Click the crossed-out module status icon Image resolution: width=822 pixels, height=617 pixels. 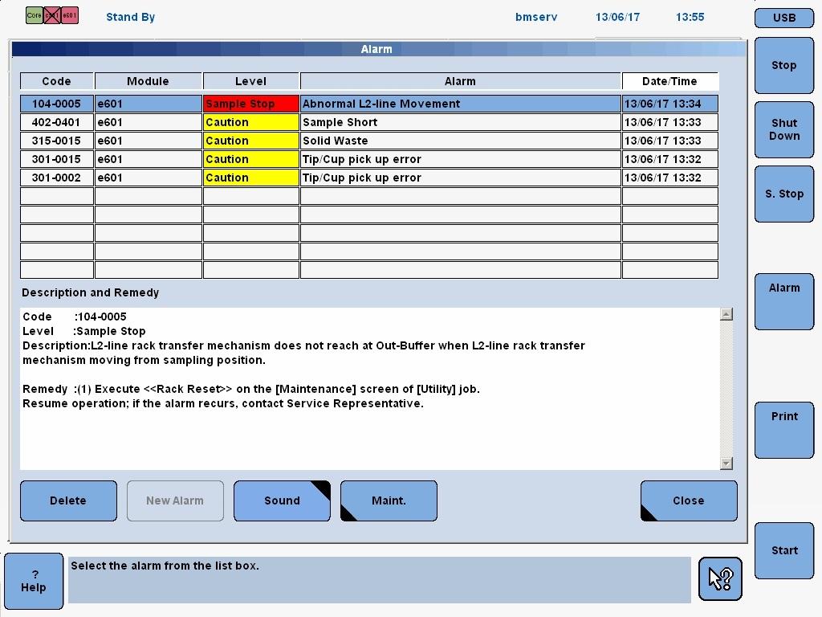[x=52, y=15]
